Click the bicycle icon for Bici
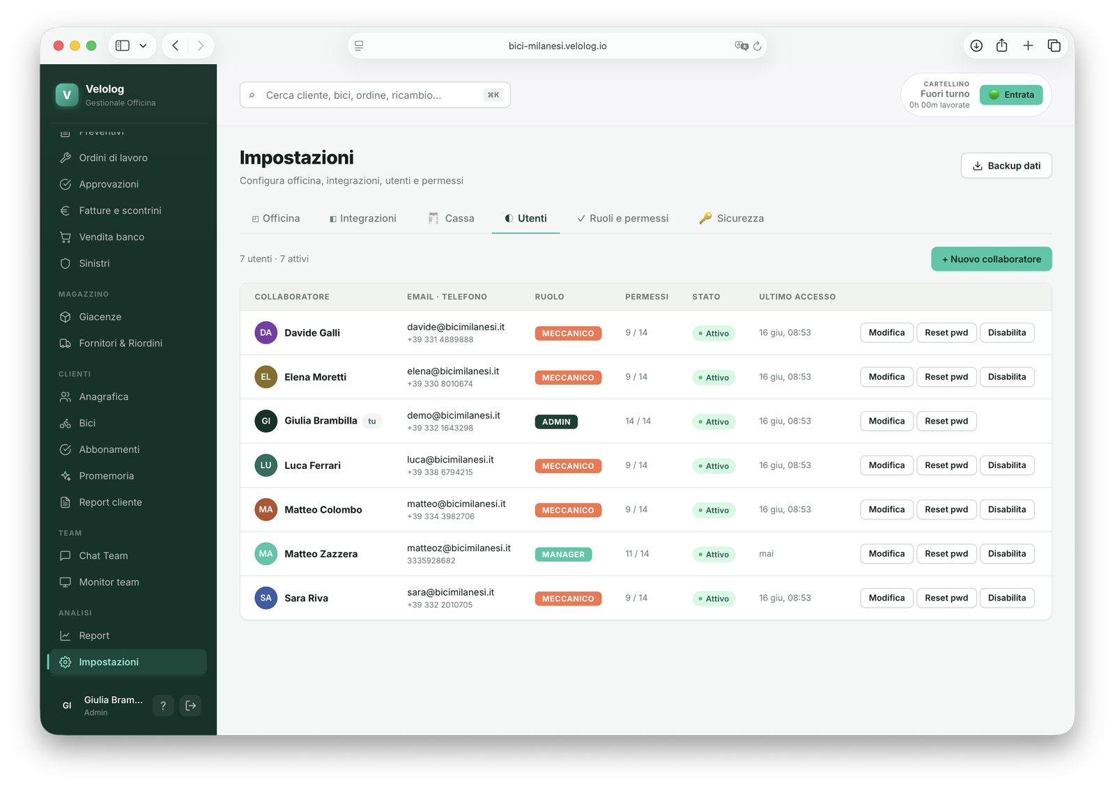This screenshot has height=788, width=1115. 66,423
